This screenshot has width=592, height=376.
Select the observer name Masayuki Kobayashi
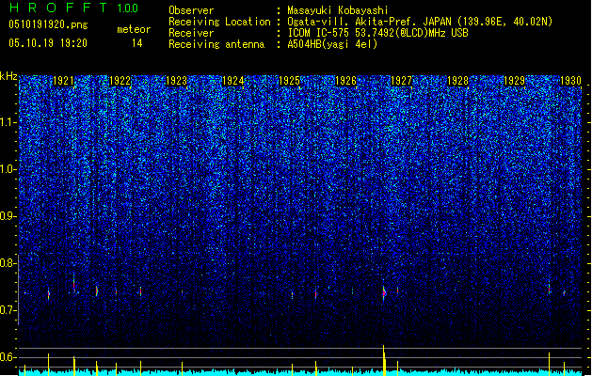tap(338, 10)
